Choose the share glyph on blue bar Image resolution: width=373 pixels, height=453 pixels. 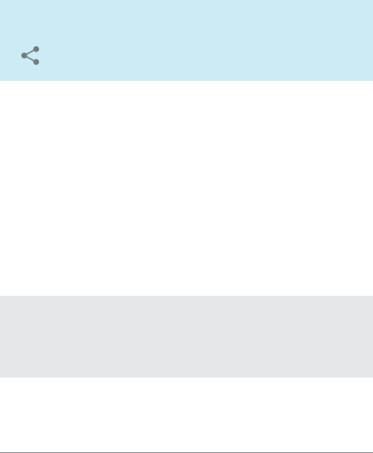click(30, 55)
